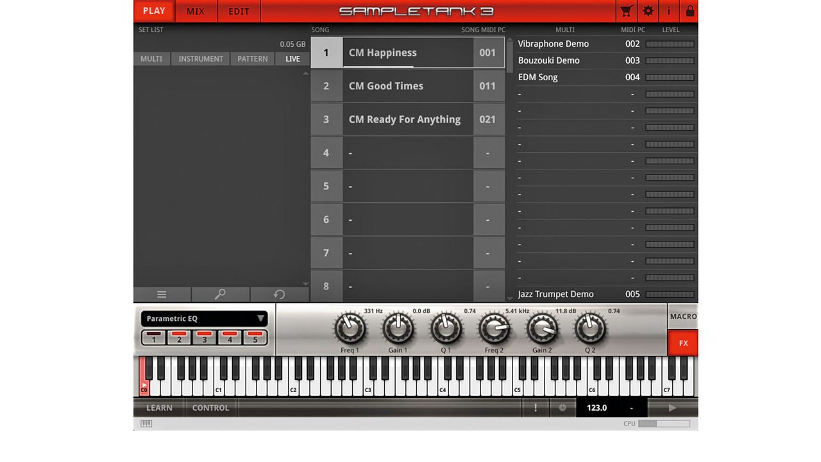The height and width of the screenshot is (462, 821).
Task: Show the FX panel
Action: (683, 343)
